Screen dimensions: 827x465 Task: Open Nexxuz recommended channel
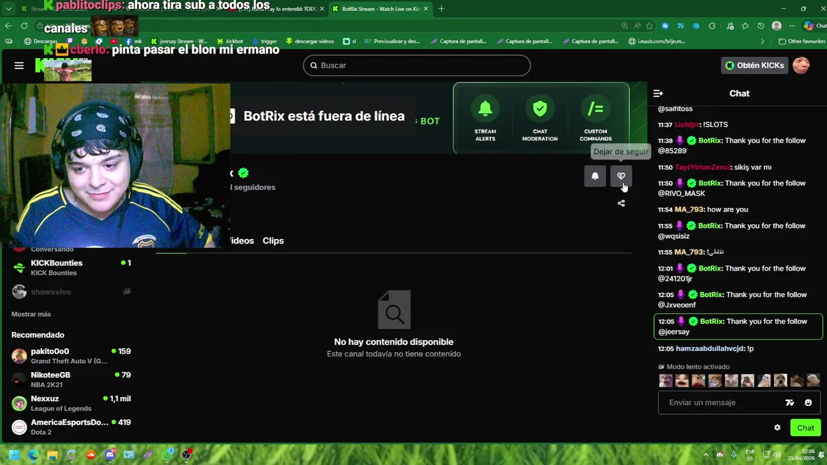pyautogui.click(x=71, y=403)
